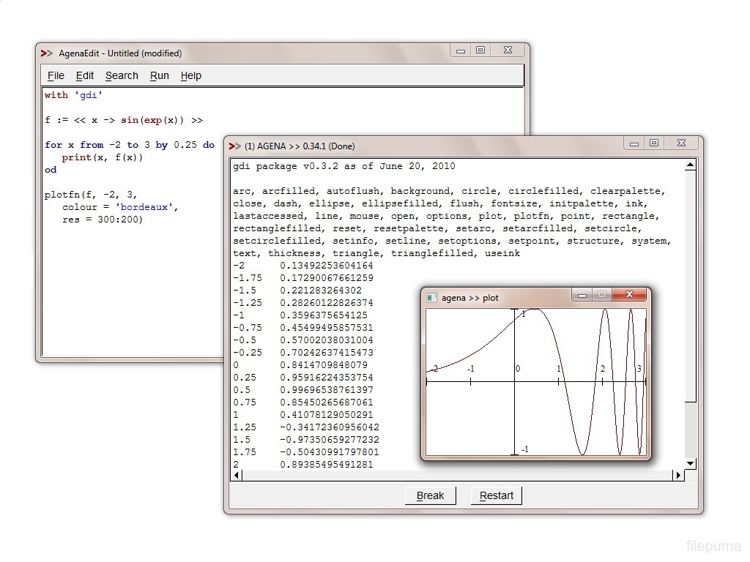The width and height of the screenshot is (750, 562).
Task: Click the output window scroll down arrow
Action: click(x=690, y=463)
